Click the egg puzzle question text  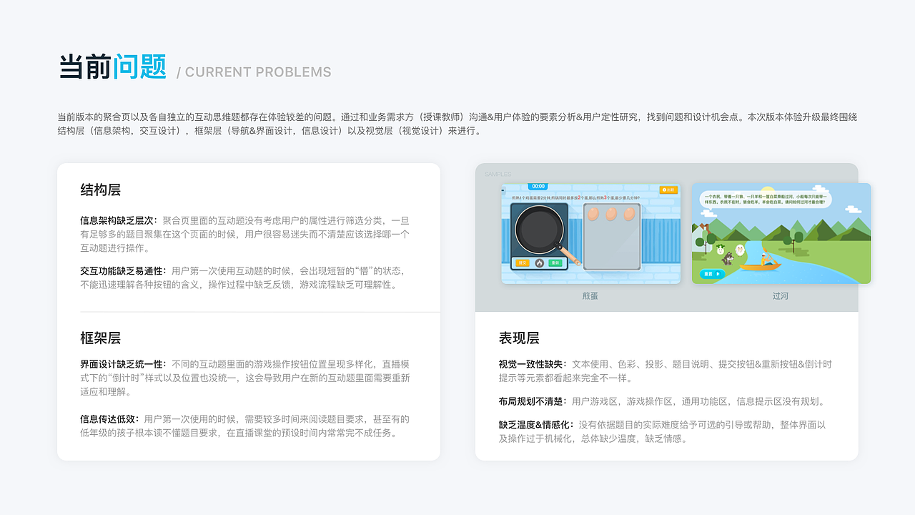pos(576,197)
